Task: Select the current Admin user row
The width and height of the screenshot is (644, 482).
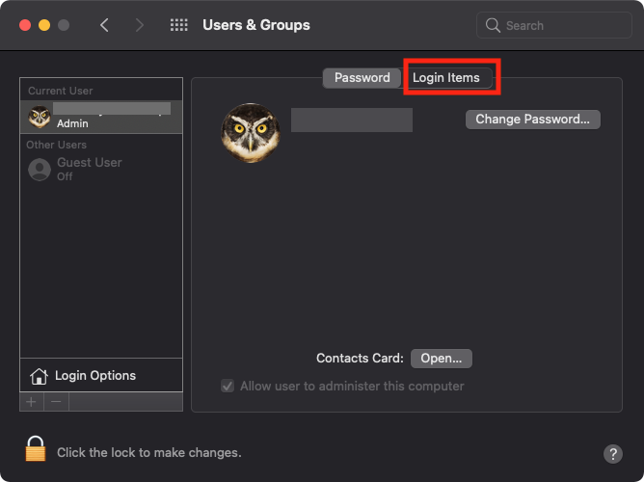Action: pyautogui.click(x=101, y=117)
